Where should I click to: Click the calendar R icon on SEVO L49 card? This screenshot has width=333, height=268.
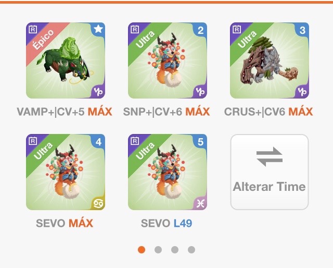[x=135, y=141]
